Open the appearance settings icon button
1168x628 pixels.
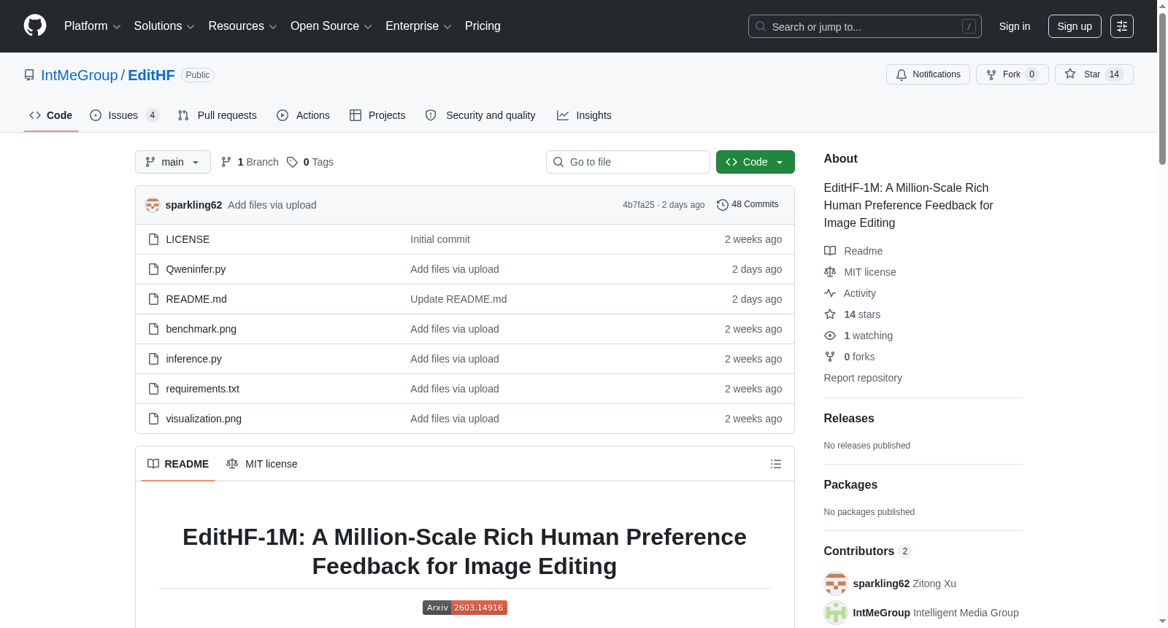pyautogui.click(x=1122, y=26)
